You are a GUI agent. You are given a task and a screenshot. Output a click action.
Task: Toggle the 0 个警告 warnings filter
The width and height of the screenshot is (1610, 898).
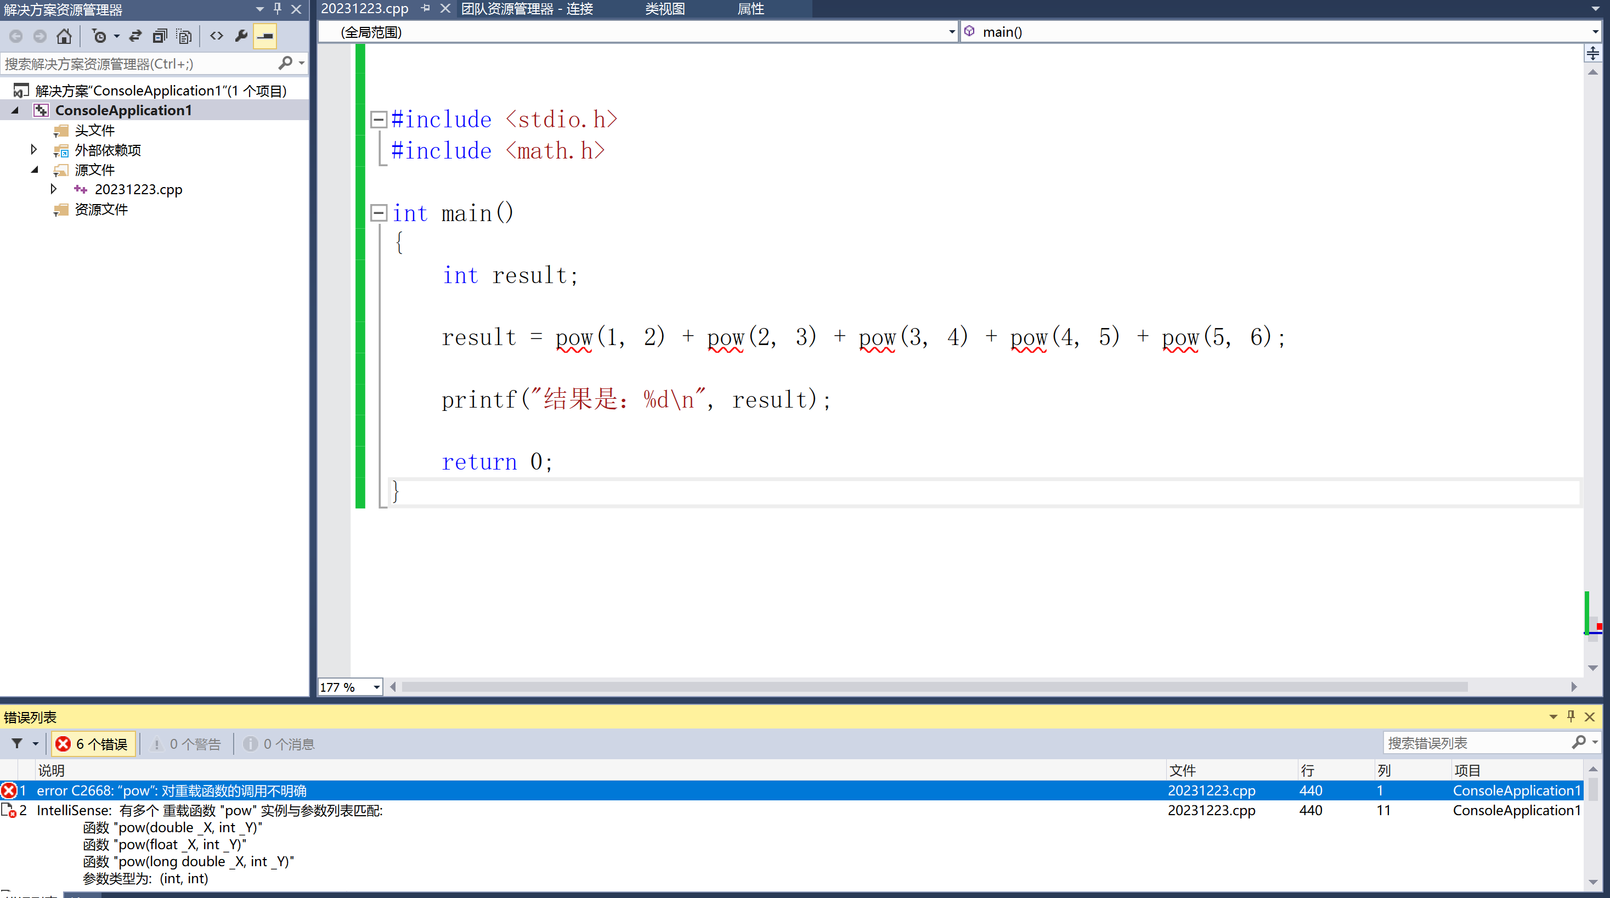187,744
